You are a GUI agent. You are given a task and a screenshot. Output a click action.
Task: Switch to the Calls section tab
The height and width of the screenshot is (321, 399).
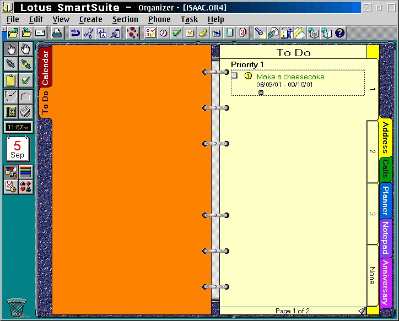(386, 169)
